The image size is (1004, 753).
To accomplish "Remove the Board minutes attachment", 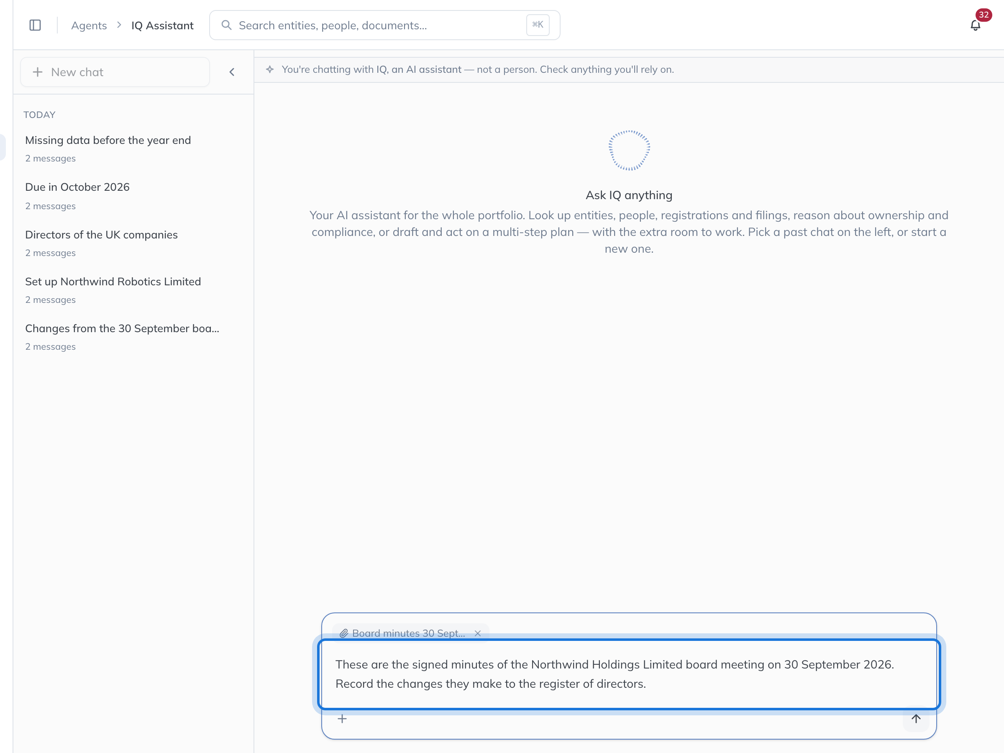I will [477, 633].
